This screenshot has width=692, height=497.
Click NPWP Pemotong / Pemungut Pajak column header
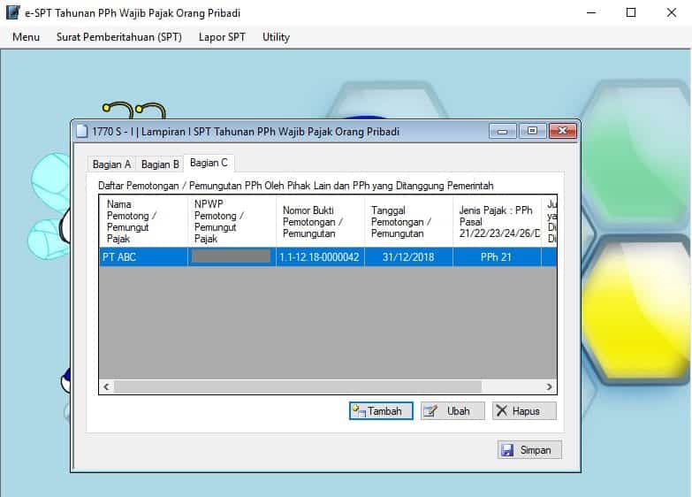[232, 221]
